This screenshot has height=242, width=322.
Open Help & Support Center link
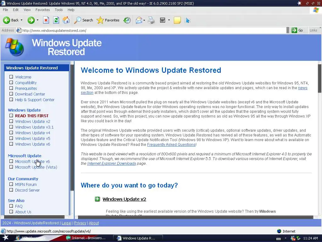click(35, 100)
